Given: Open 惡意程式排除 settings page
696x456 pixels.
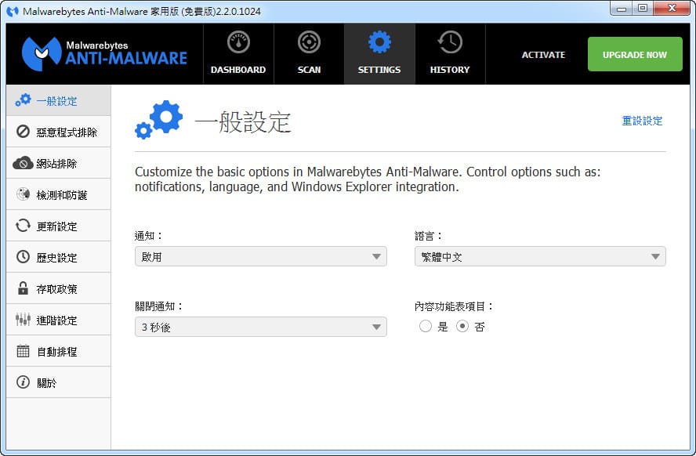Looking at the screenshot, I should tap(59, 132).
